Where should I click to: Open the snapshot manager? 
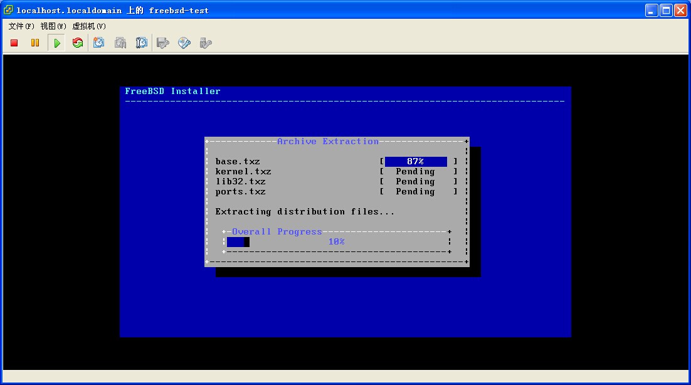coord(142,43)
